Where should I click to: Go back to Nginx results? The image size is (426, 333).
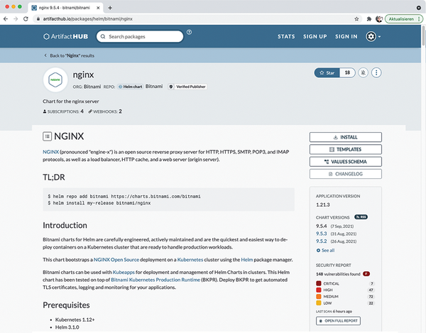(70, 55)
